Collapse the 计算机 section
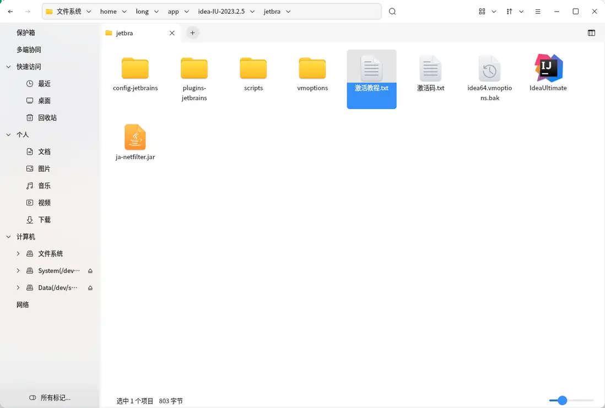605x408 pixels. tap(8, 237)
